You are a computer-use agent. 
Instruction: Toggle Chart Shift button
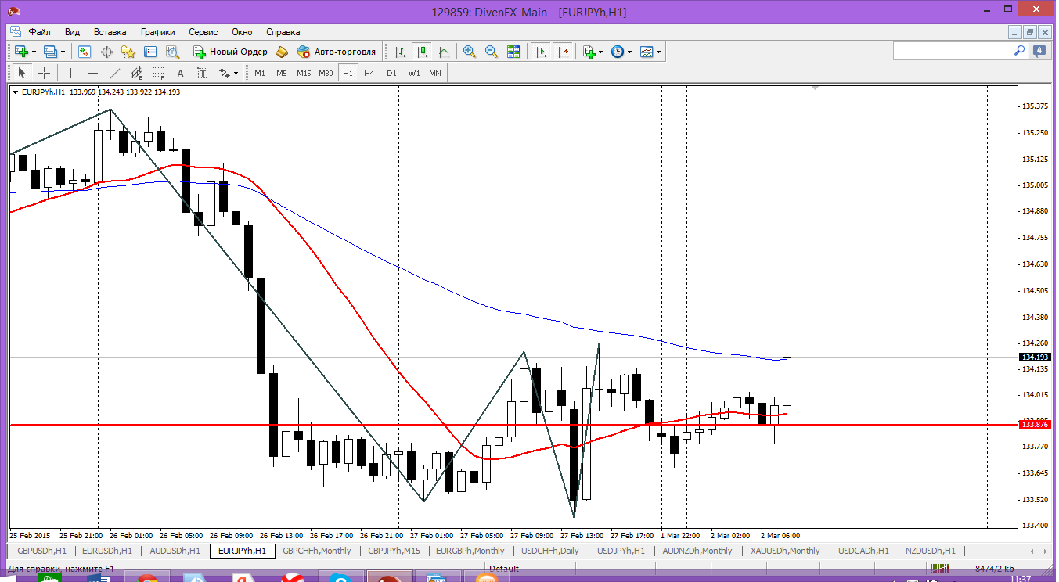(x=563, y=52)
